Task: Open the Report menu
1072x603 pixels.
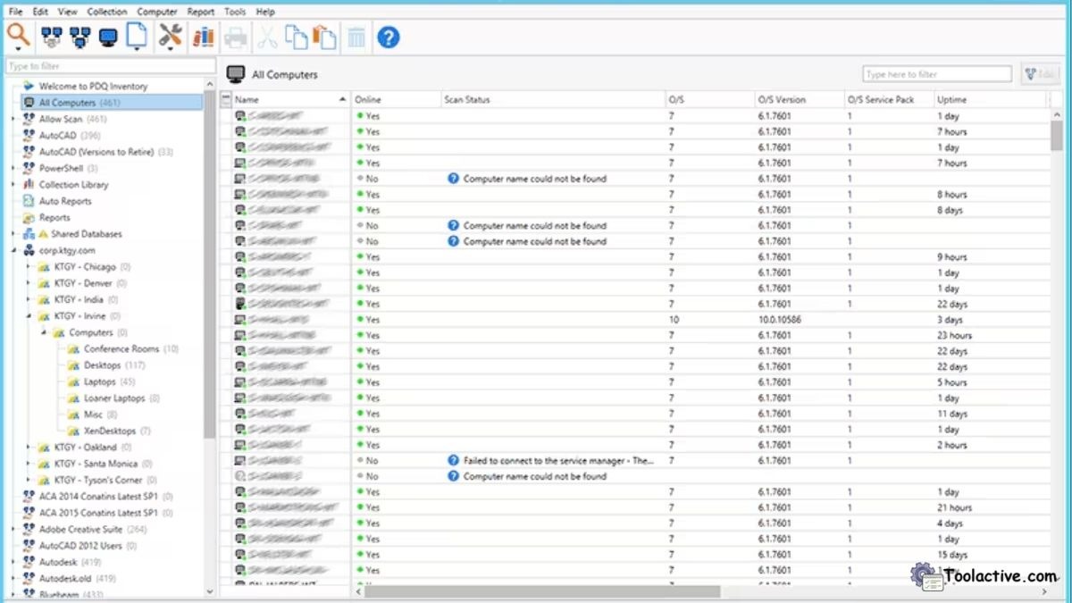Action: point(200,11)
